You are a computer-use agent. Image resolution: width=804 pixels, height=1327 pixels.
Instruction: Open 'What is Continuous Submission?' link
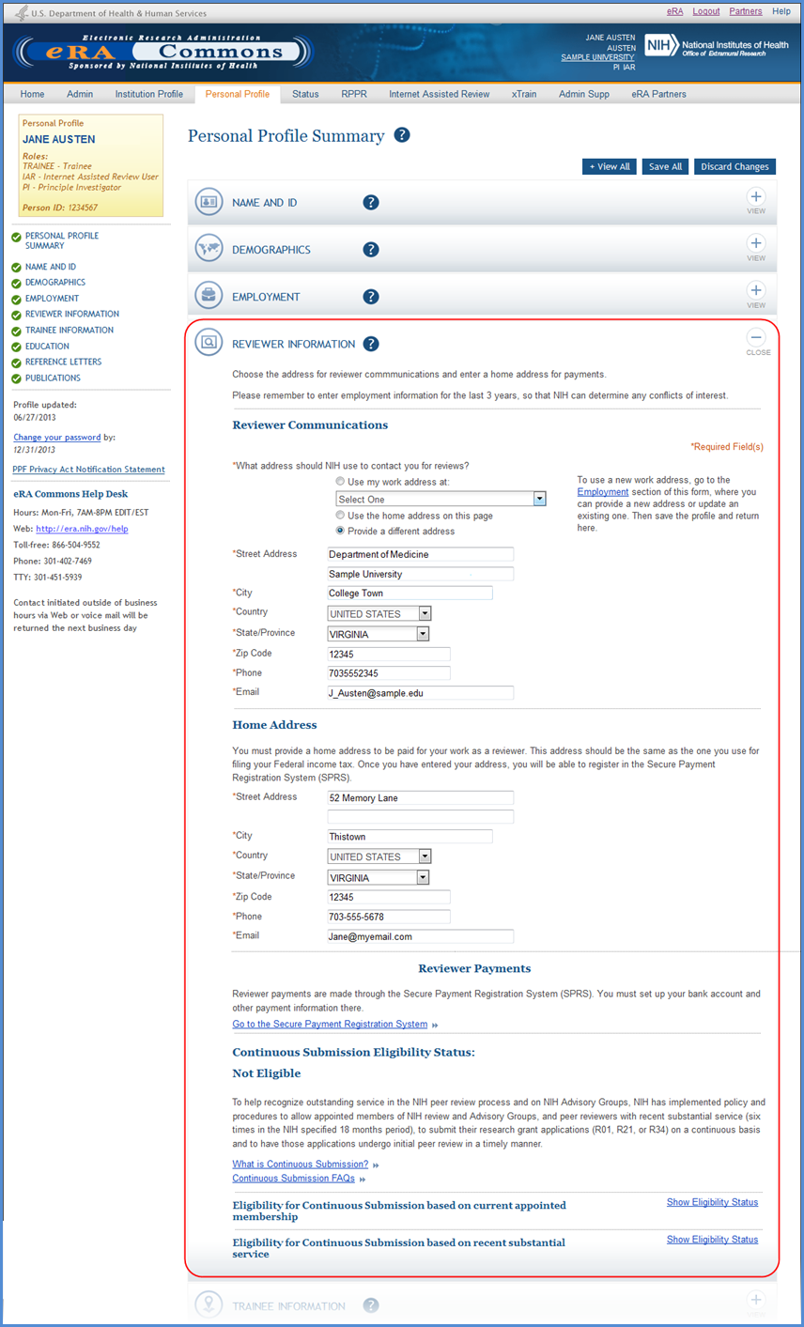tap(301, 1164)
